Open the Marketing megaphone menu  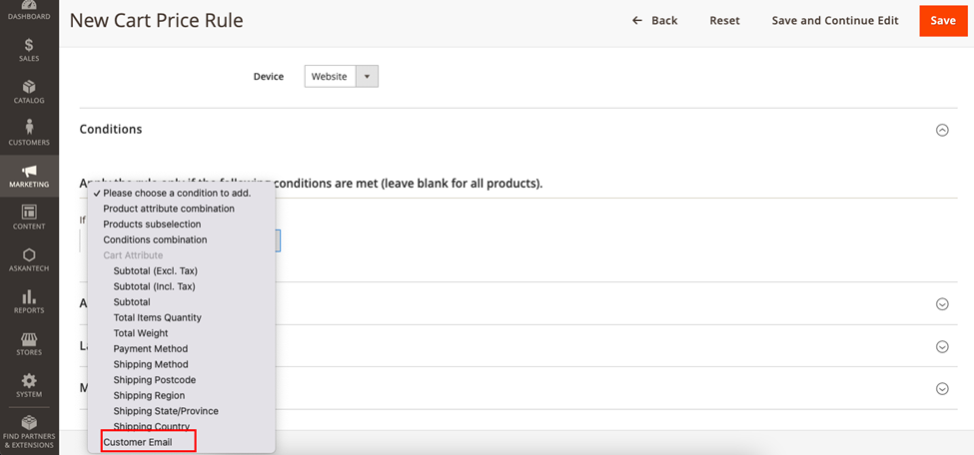pos(29,176)
